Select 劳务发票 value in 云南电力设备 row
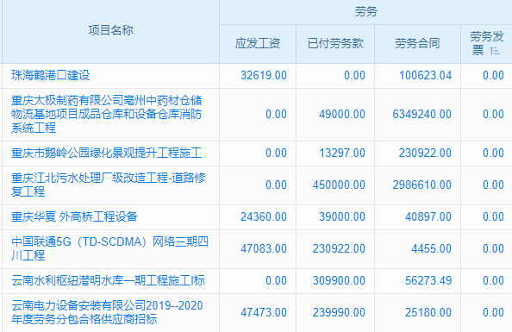Viewport: 512px width, 332px height. pos(493,312)
